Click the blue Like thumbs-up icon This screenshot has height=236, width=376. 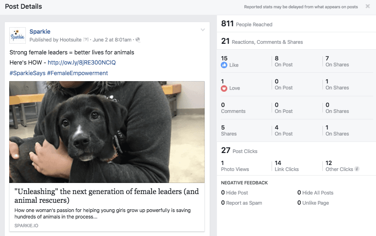(224, 65)
